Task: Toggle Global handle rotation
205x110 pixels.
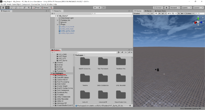Action: coord(45,7)
